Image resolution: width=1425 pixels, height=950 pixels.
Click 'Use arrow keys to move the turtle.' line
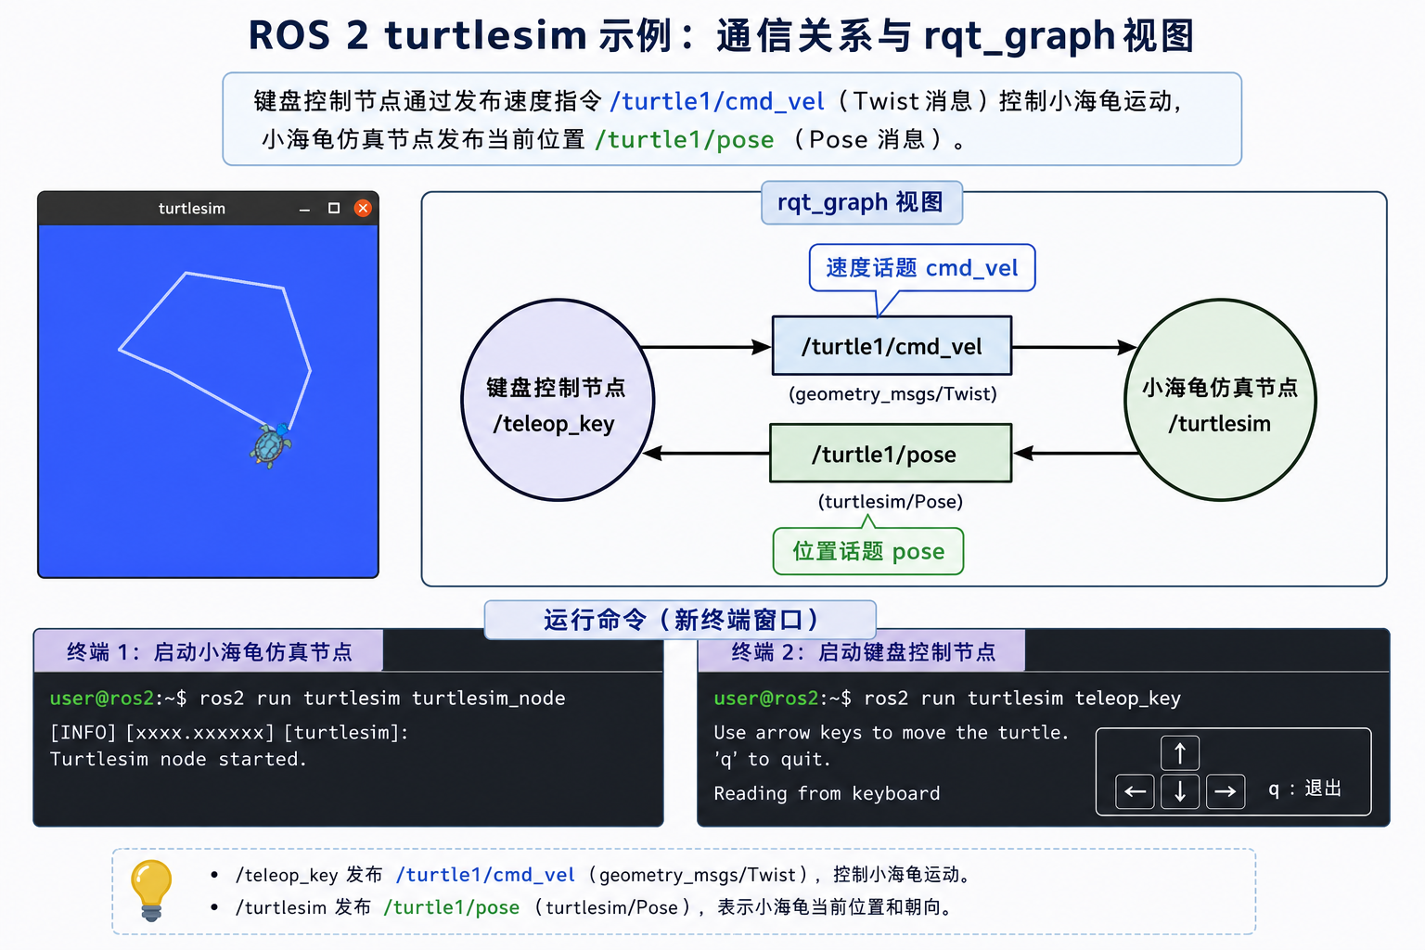(x=892, y=732)
